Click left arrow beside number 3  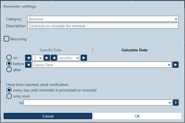tap(28, 58)
